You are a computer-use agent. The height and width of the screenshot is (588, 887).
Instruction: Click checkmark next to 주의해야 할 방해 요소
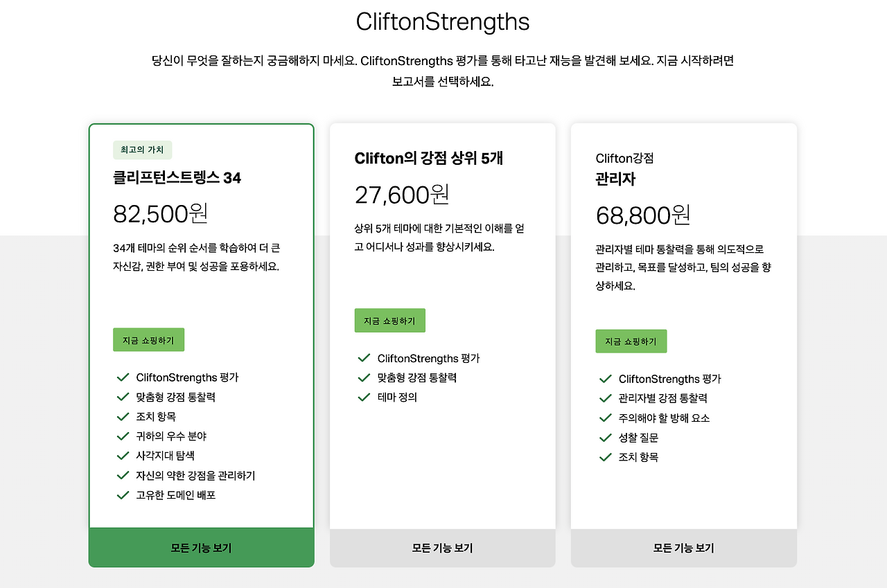(x=606, y=418)
